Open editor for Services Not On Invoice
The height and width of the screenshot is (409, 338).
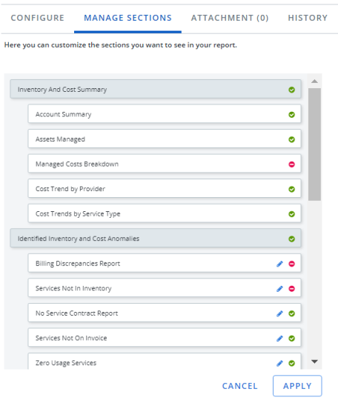tap(279, 339)
